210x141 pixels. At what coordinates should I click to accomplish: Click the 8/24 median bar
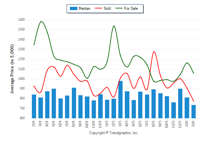[x=74, y=103]
